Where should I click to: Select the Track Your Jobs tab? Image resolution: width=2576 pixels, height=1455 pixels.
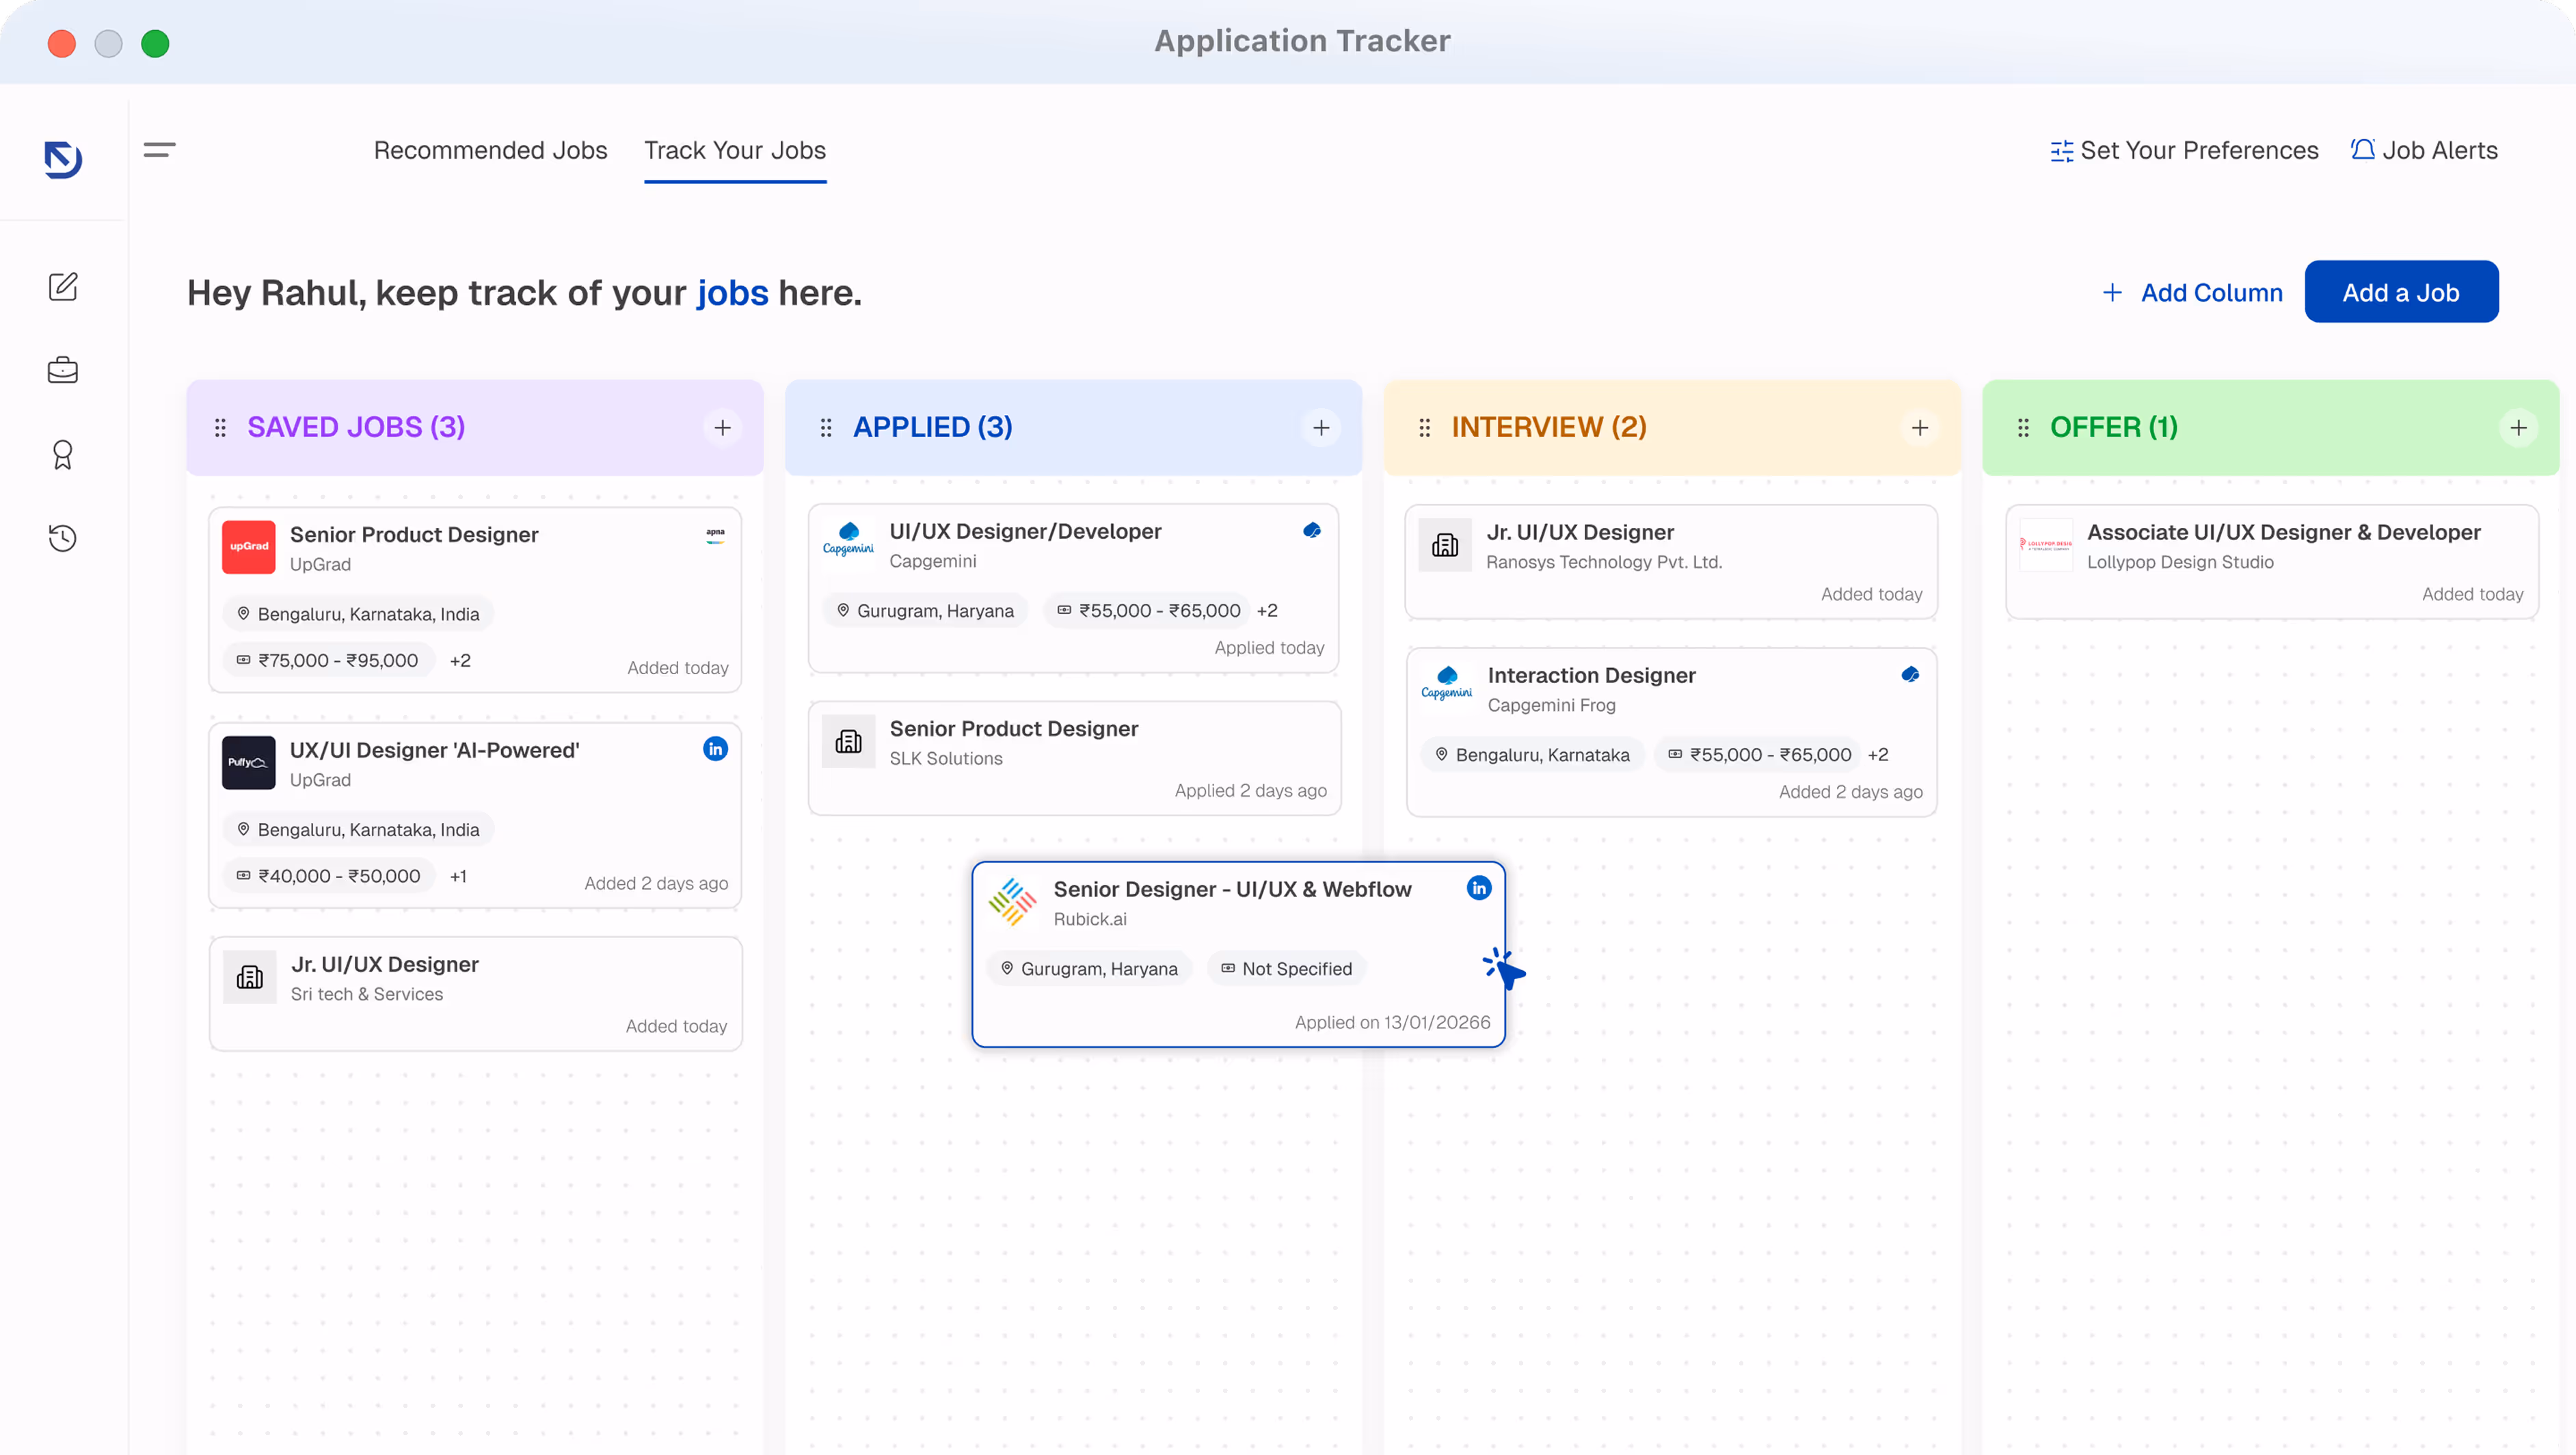point(735,150)
